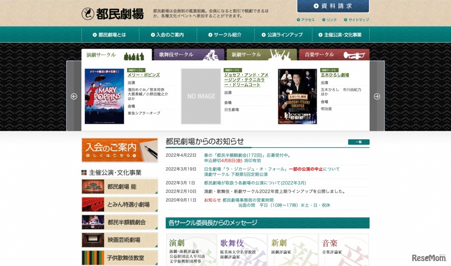Click the Mary Poppins poster thumbnail
Image resolution: width=451 pixels, height=266 pixels.
tap(104, 96)
